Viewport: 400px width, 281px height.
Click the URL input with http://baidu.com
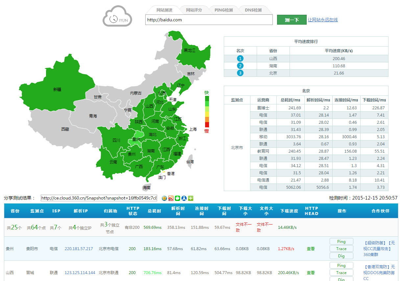coord(209,20)
